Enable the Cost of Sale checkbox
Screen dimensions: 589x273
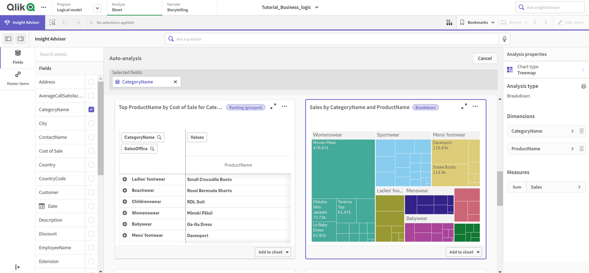coord(91,151)
